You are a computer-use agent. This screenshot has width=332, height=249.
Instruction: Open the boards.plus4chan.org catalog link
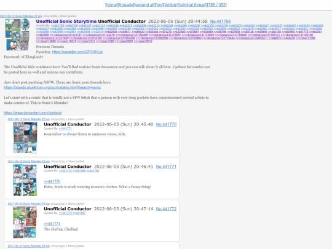(x=52, y=87)
